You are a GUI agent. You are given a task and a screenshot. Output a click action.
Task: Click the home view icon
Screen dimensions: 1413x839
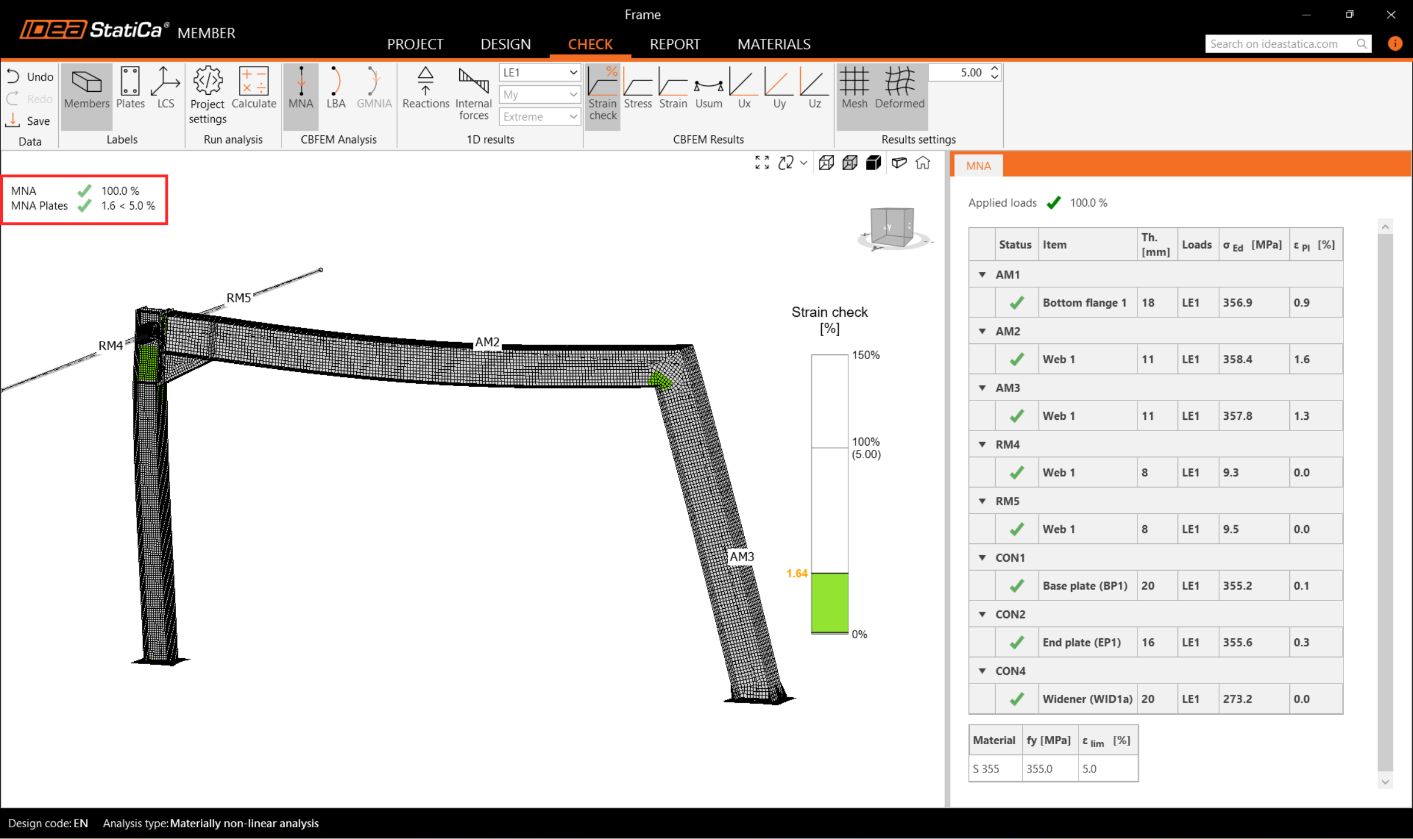click(x=923, y=163)
